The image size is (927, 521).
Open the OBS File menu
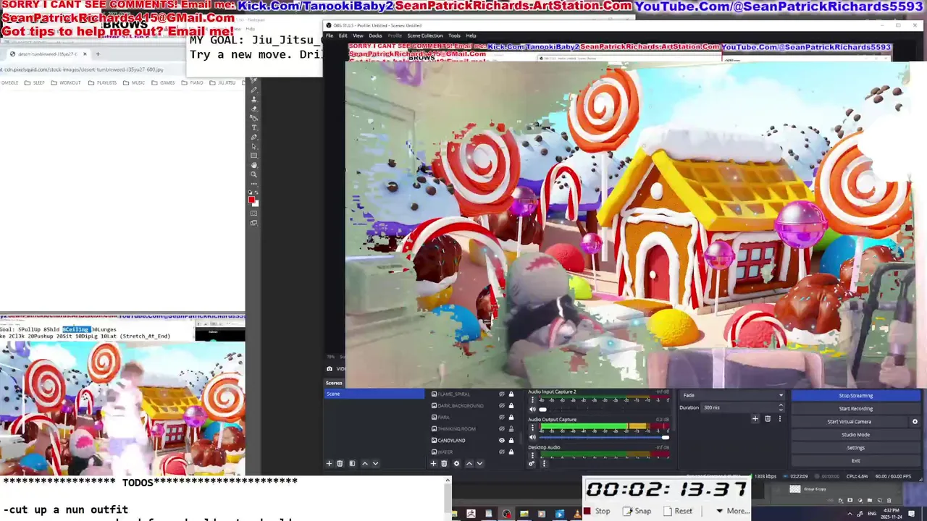(329, 35)
